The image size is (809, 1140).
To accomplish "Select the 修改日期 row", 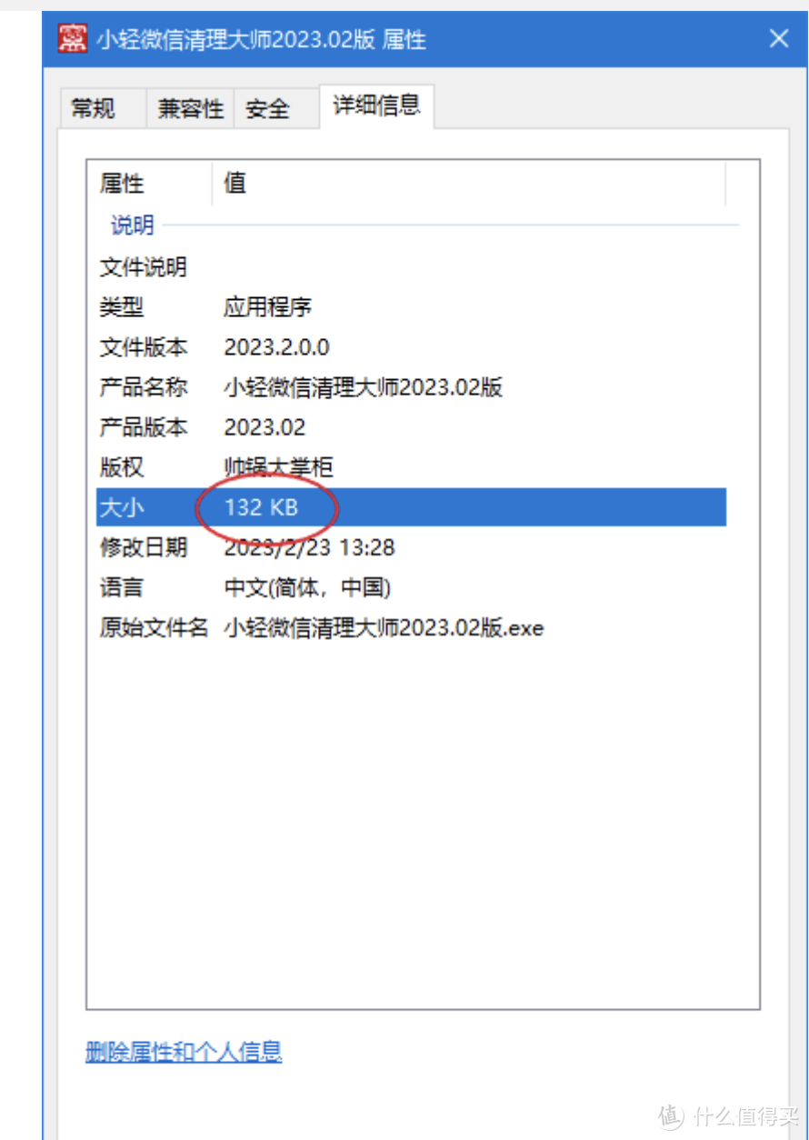I will [411, 547].
